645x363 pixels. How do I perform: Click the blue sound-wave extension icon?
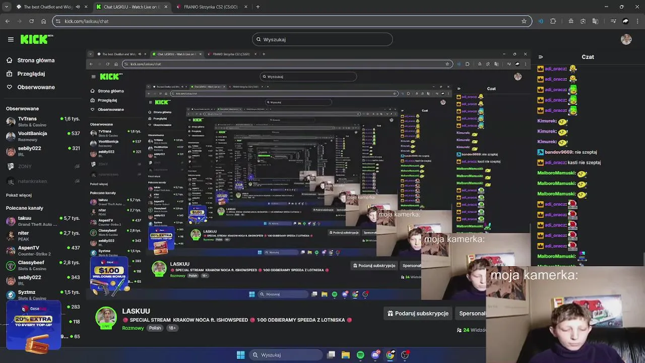(x=541, y=21)
